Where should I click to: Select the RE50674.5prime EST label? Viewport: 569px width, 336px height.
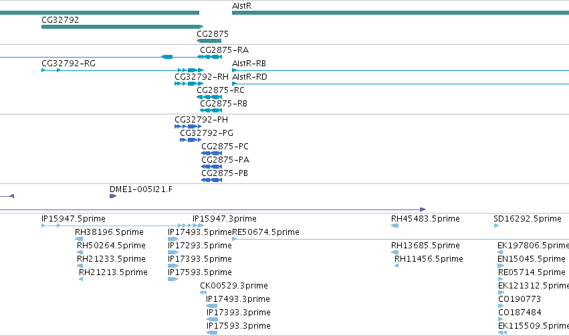point(265,232)
